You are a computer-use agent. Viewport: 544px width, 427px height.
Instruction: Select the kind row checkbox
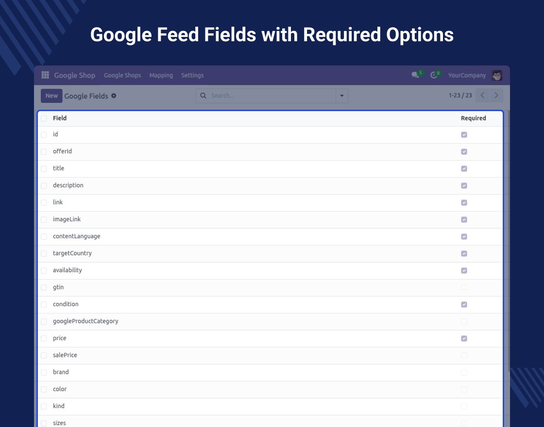44,407
